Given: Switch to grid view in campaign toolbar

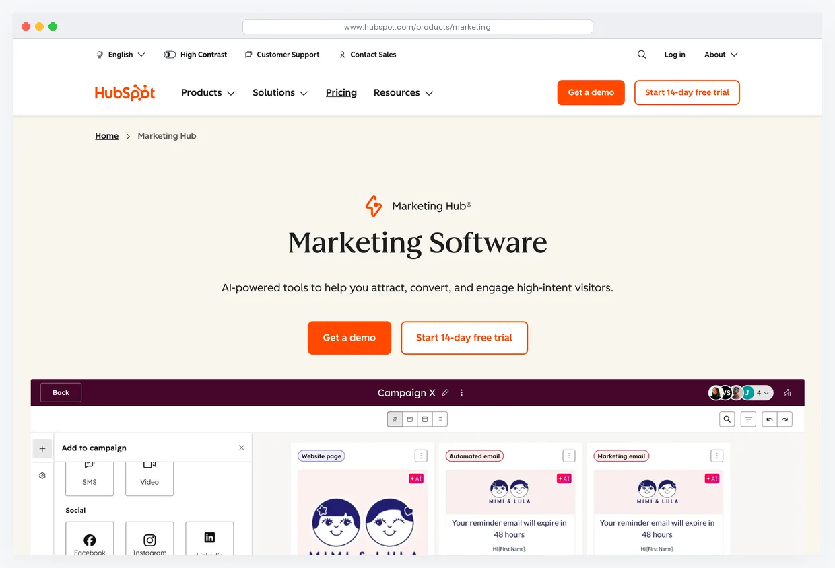Looking at the screenshot, I should (395, 419).
